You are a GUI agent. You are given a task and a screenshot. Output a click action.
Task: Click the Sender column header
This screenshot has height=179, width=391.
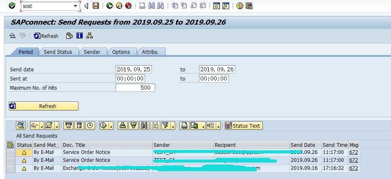[x=183, y=145]
